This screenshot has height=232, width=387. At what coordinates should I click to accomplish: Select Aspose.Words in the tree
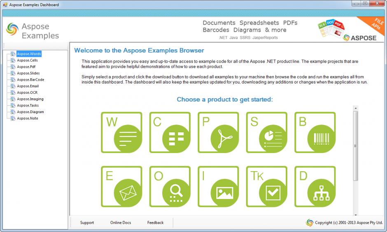pyautogui.click(x=29, y=54)
